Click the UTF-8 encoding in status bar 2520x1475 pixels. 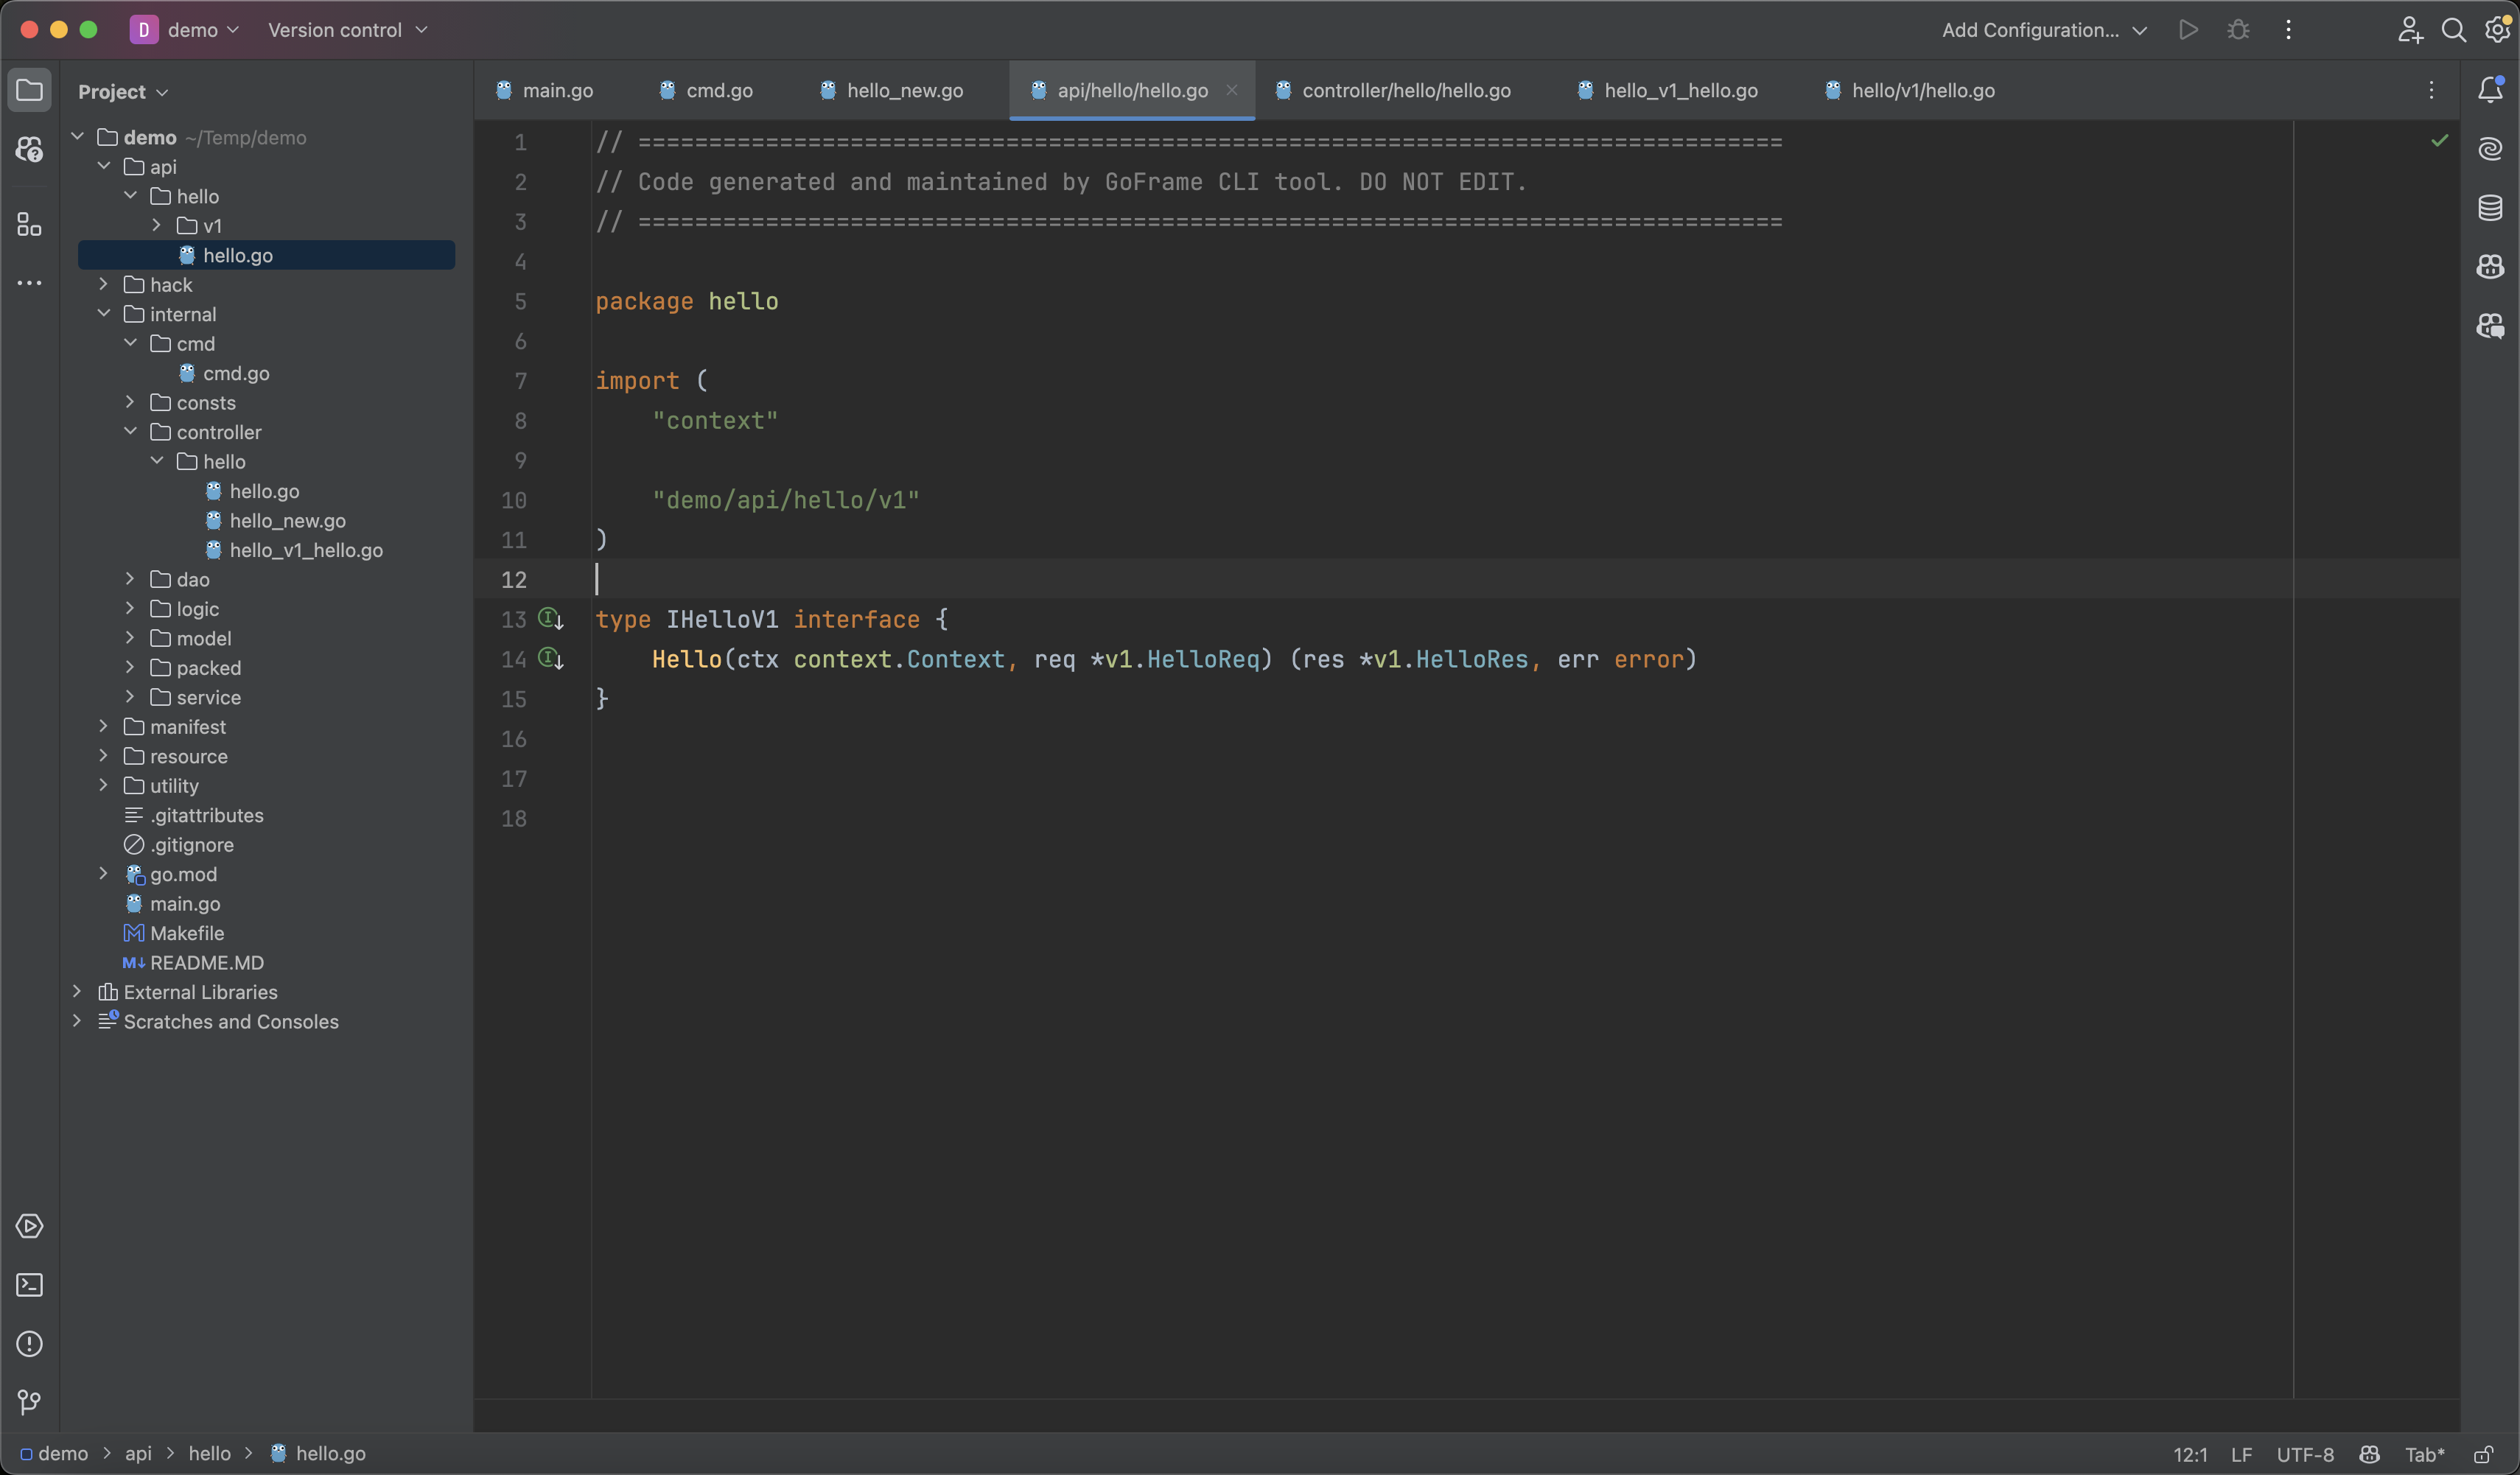point(2304,1454)
